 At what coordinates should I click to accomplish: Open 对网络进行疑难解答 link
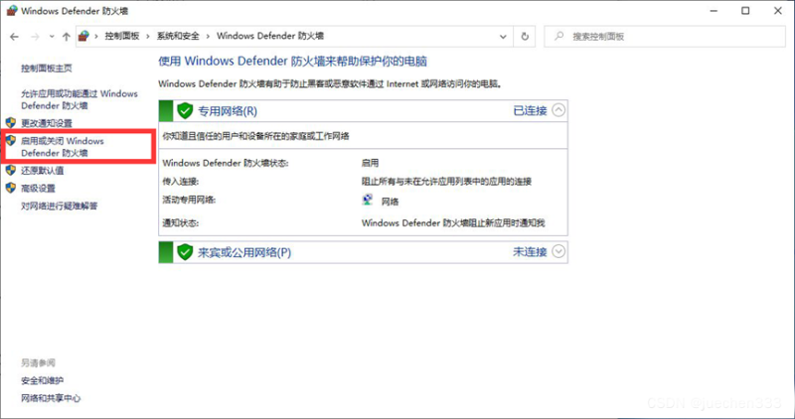[60, 207]
